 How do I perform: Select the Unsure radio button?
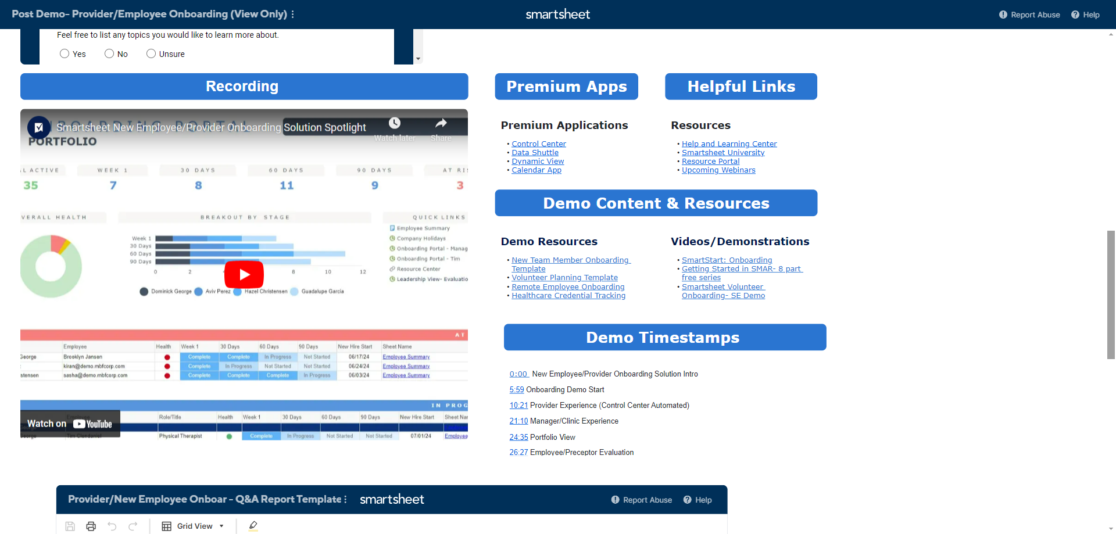[151, 53]
